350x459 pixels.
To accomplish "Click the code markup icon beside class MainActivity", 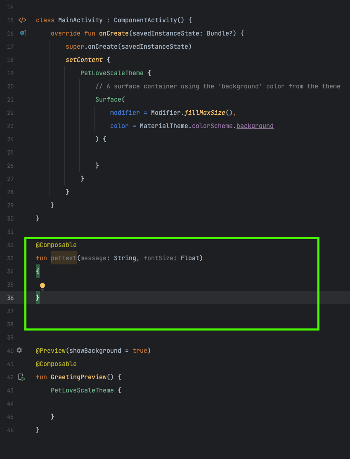I will pyautogui.click(x=22, y=20).
